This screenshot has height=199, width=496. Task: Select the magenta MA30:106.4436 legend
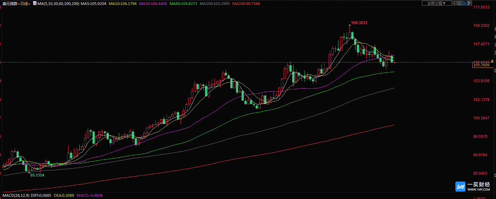pos(153,4)
